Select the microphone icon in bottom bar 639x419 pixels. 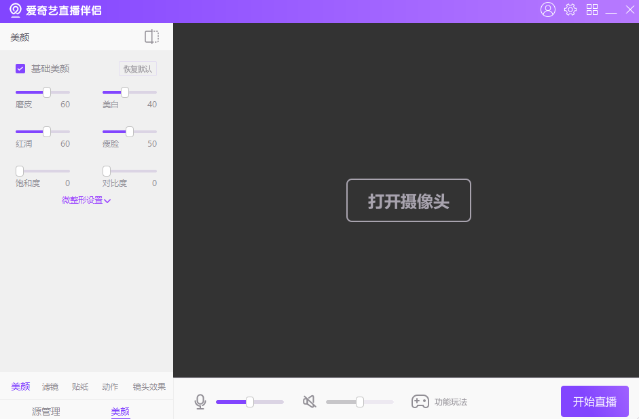tap(200, 401)
